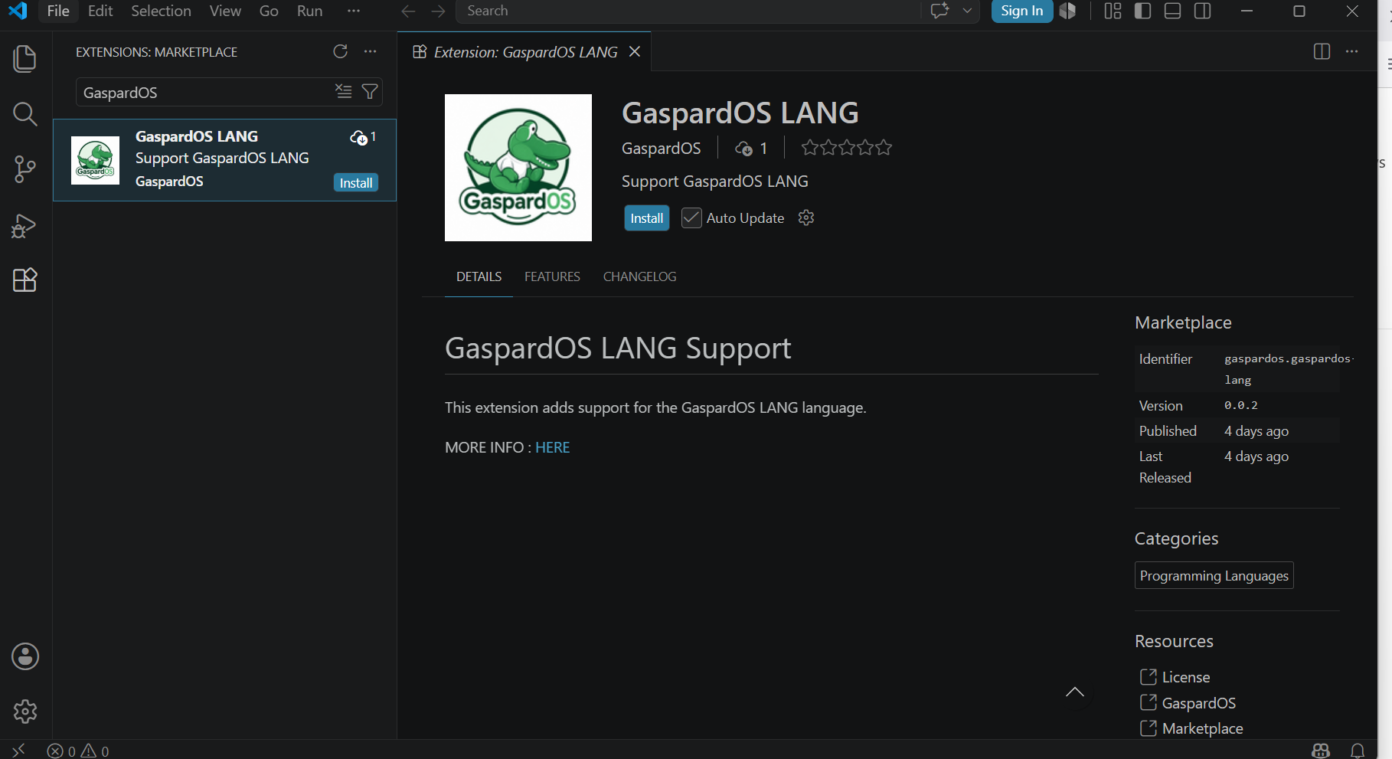1392x759 pixels.
Task: Click the GaspardOS publisher name
Action: point(662,149)
